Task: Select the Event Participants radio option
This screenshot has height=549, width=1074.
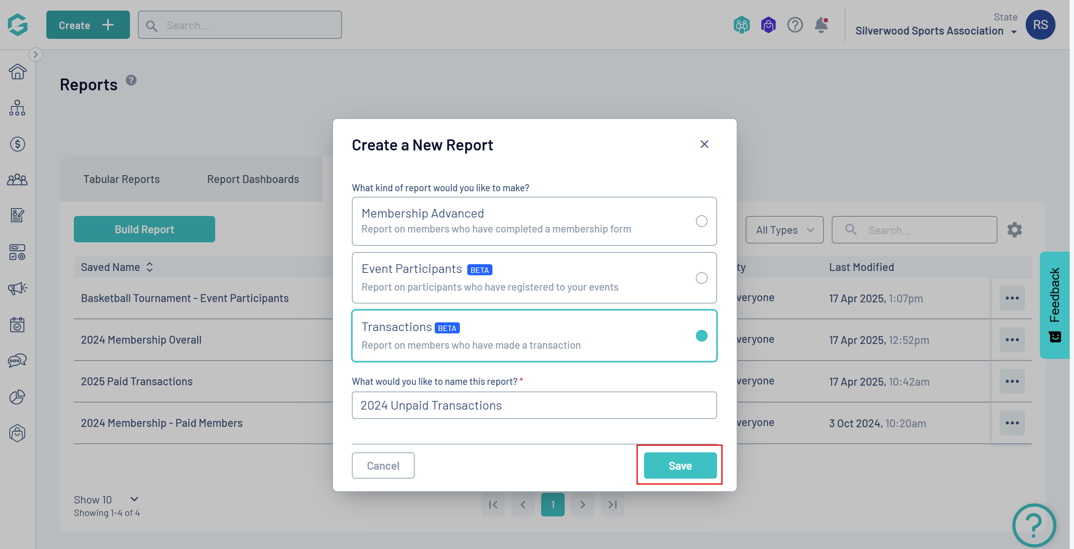Action: tap(701, 278)
